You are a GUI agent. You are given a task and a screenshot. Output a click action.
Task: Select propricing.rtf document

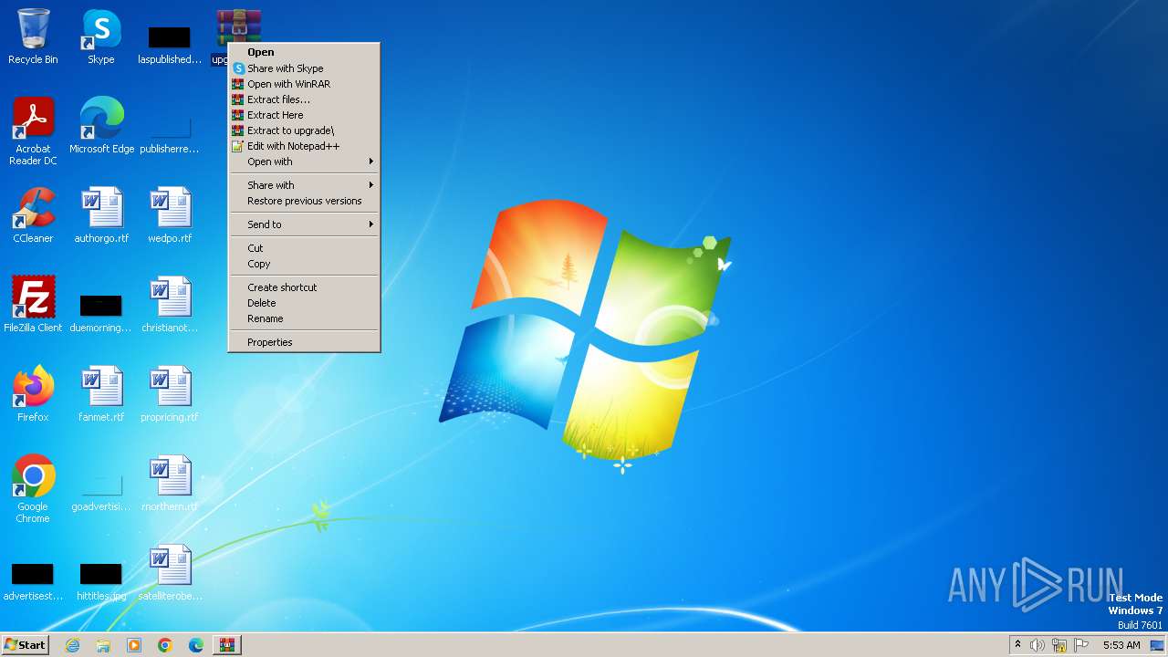pyautogui.click(x=170, y=394)
